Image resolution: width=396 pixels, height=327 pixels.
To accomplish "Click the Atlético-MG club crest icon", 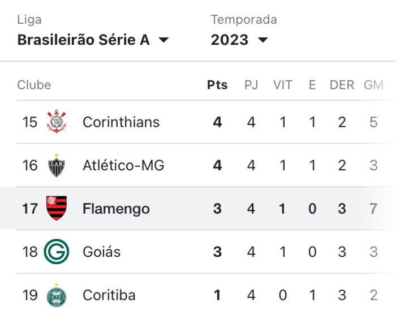I will coord(57,165).
